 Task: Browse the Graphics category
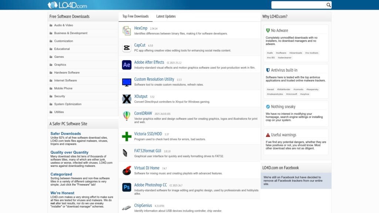(x=60, y=65)
